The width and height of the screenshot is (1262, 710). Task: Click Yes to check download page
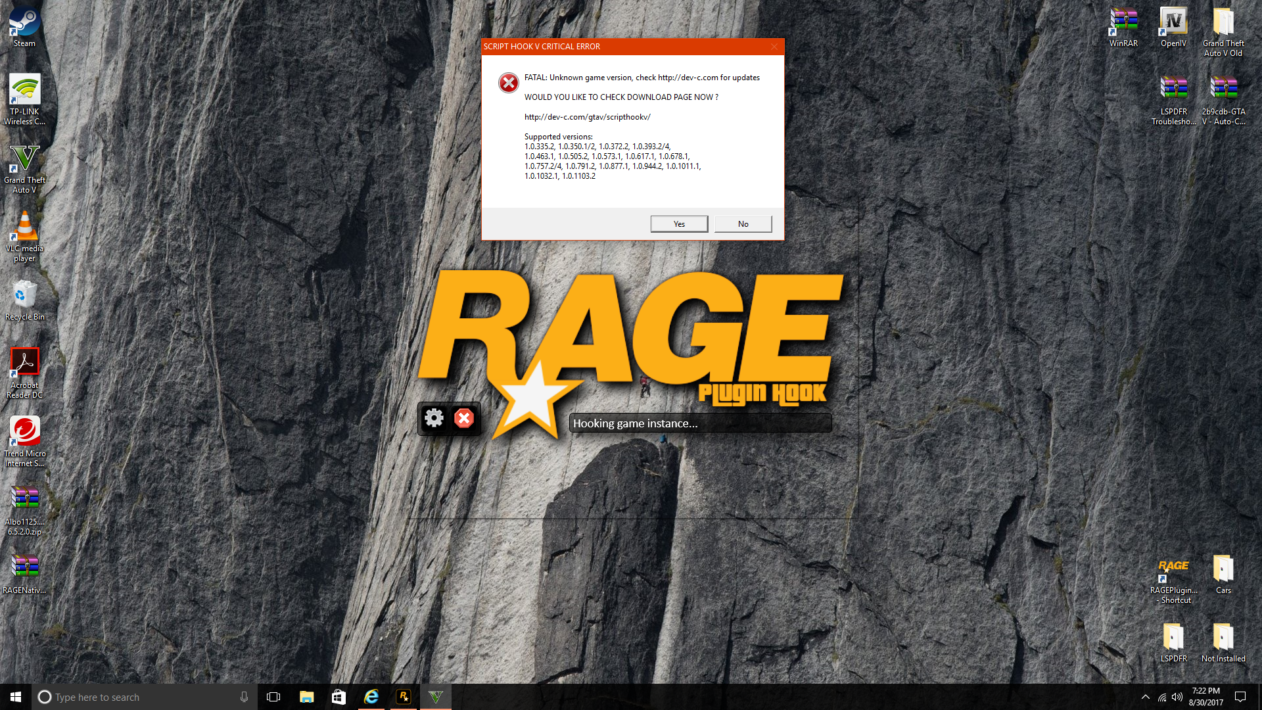coord(679,224)
